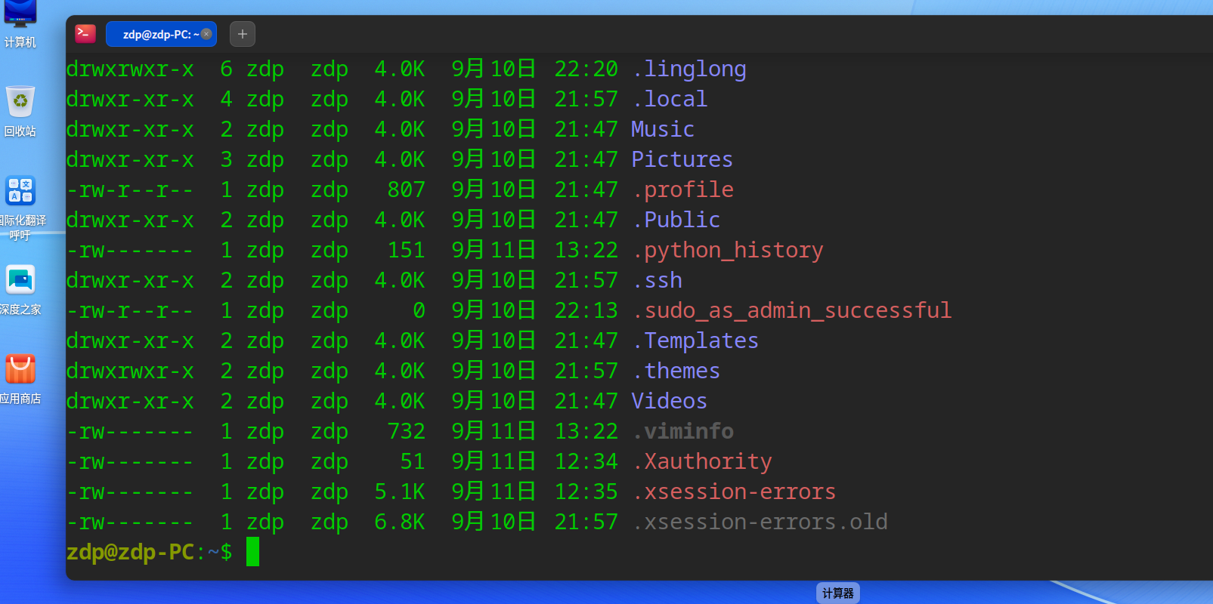
Task: Click the 12:34 timestamp of .Xauthority
Action: pyautogui.click(x=586, y=462)
